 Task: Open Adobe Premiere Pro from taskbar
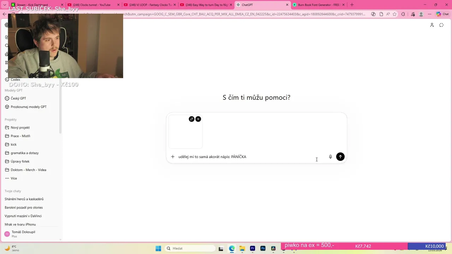tap(252, 248)
